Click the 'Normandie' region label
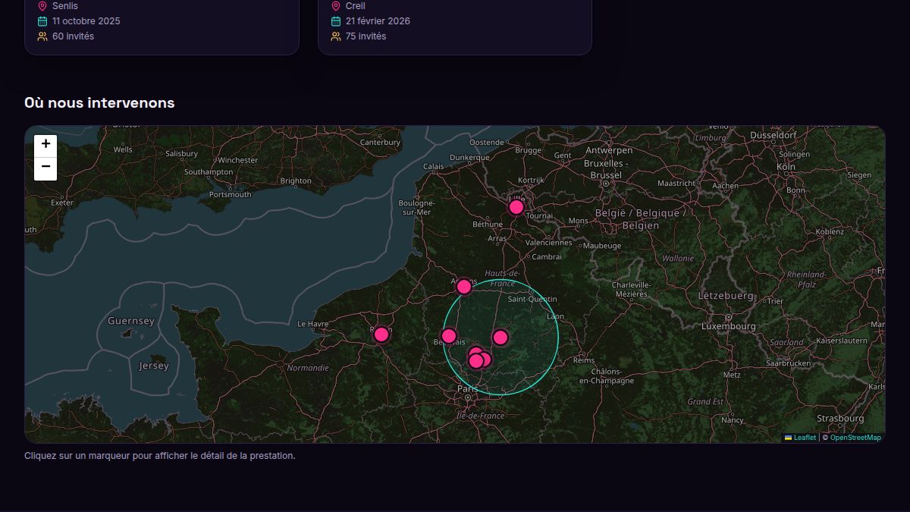The width and height of the screenshot is (910, 512). (308, 368)
